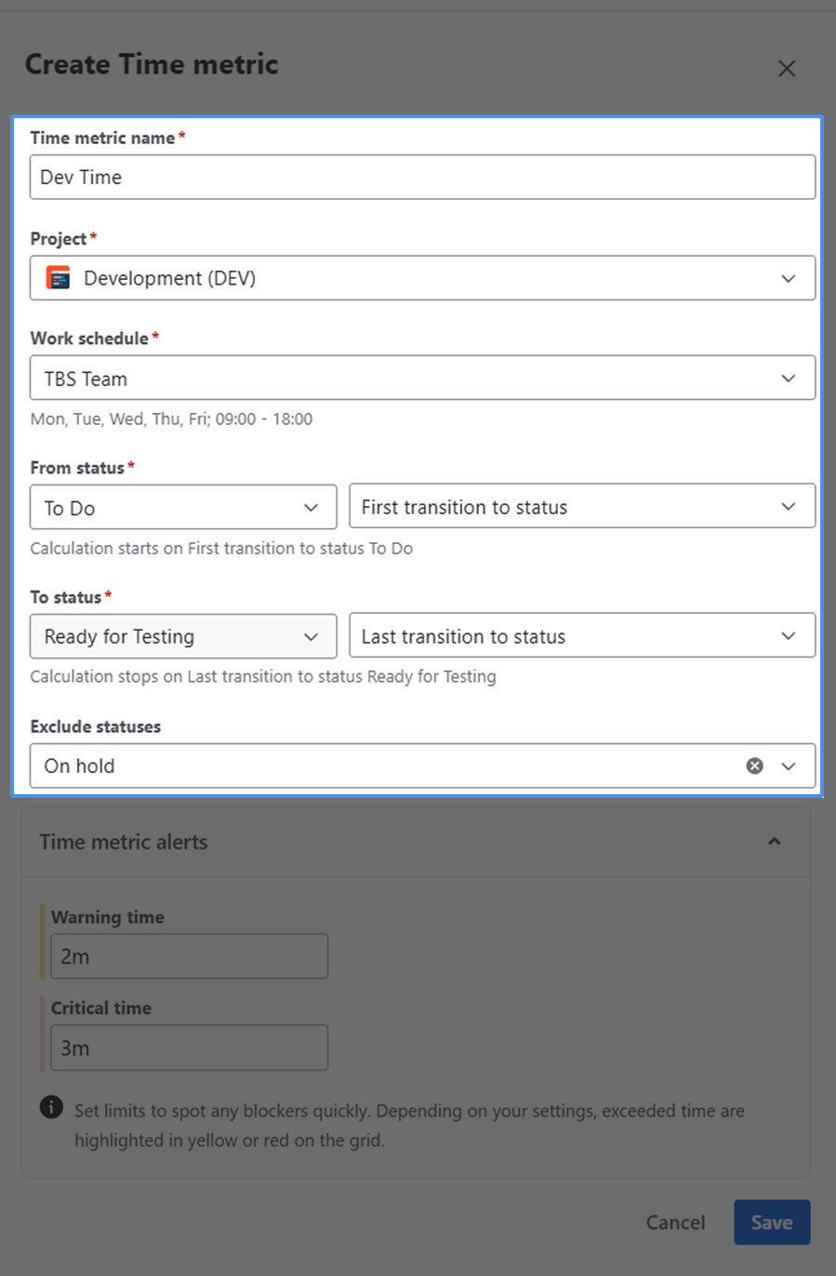Viewport: 836px width, 1276px height.
Task: Click the Time metric alerts header
Action: [124, 842]
